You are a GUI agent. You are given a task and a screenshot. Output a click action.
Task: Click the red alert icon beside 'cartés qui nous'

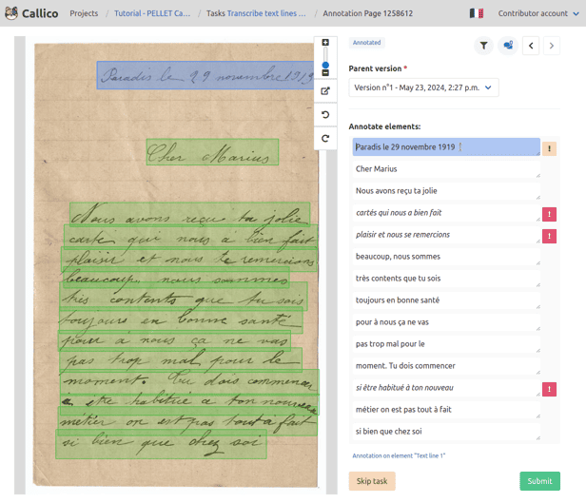pos(549,214)
